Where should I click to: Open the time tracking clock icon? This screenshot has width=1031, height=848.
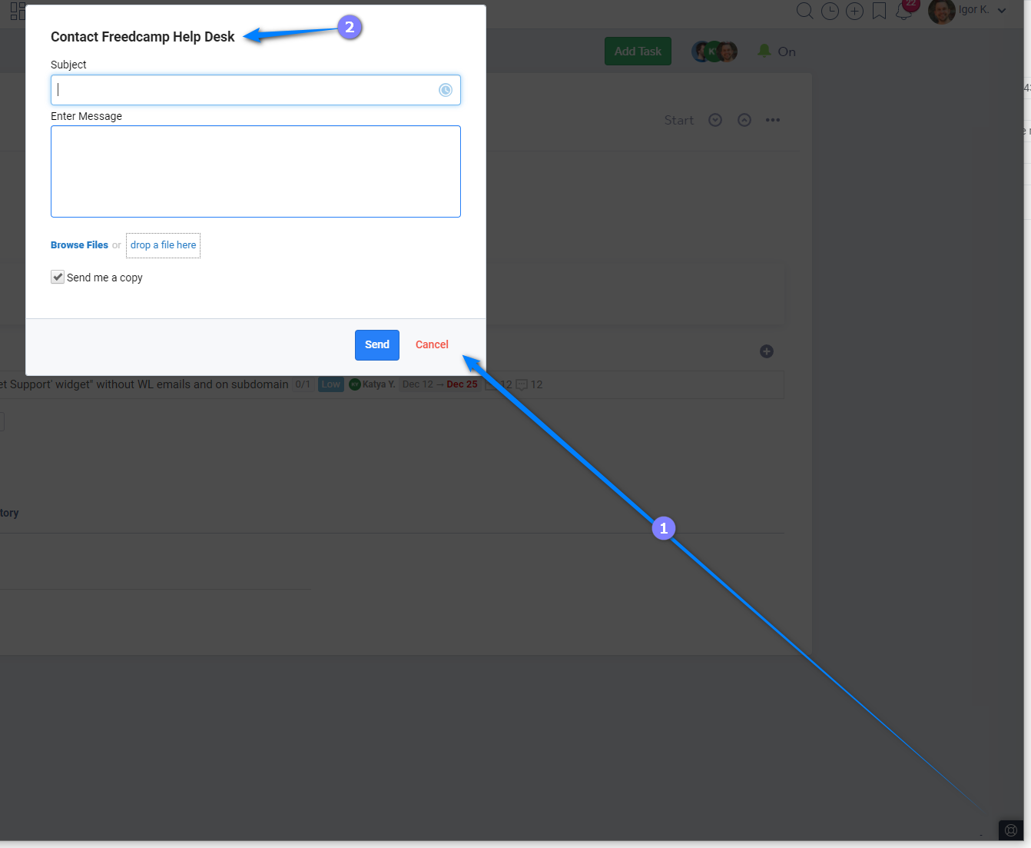point(830,11)
